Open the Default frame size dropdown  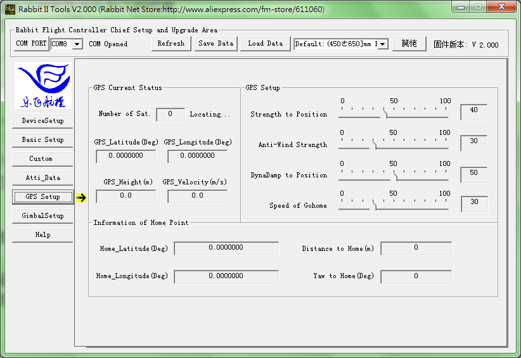[x=383, y=44]
